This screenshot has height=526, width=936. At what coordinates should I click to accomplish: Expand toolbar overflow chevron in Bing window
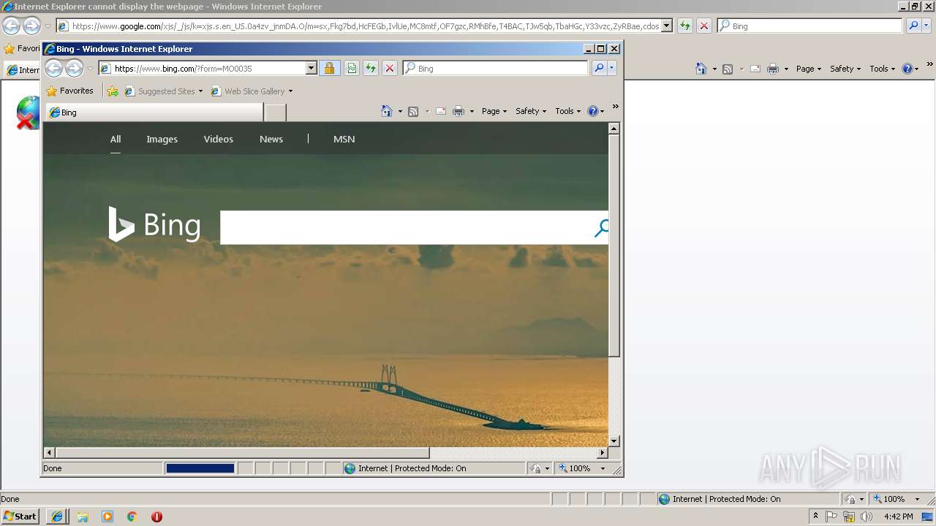point(616,107)
